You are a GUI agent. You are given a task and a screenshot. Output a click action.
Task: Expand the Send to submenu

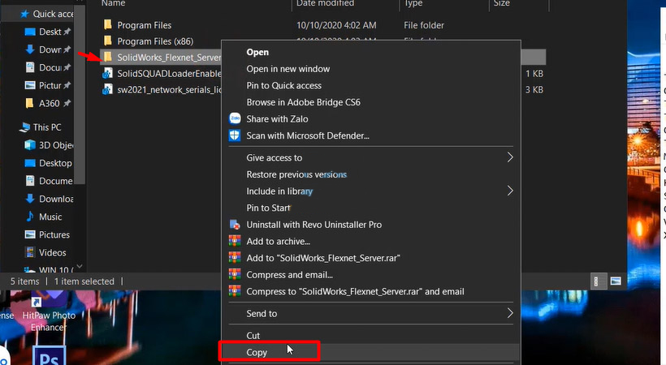point(510,313)
